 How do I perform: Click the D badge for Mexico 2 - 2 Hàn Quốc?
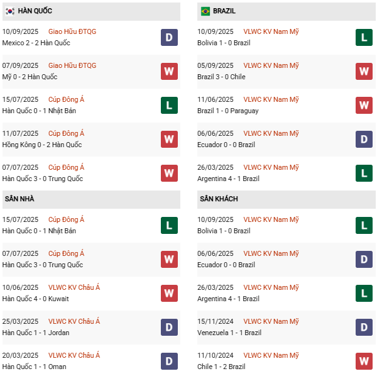click(x=169, y=37)
